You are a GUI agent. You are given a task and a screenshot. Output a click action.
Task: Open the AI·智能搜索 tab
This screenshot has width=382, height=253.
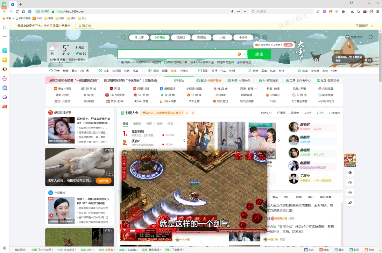coord(269,81)
